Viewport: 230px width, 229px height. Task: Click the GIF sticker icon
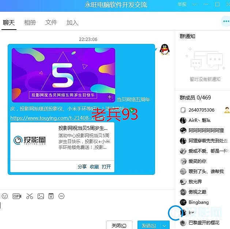(17, 196)
